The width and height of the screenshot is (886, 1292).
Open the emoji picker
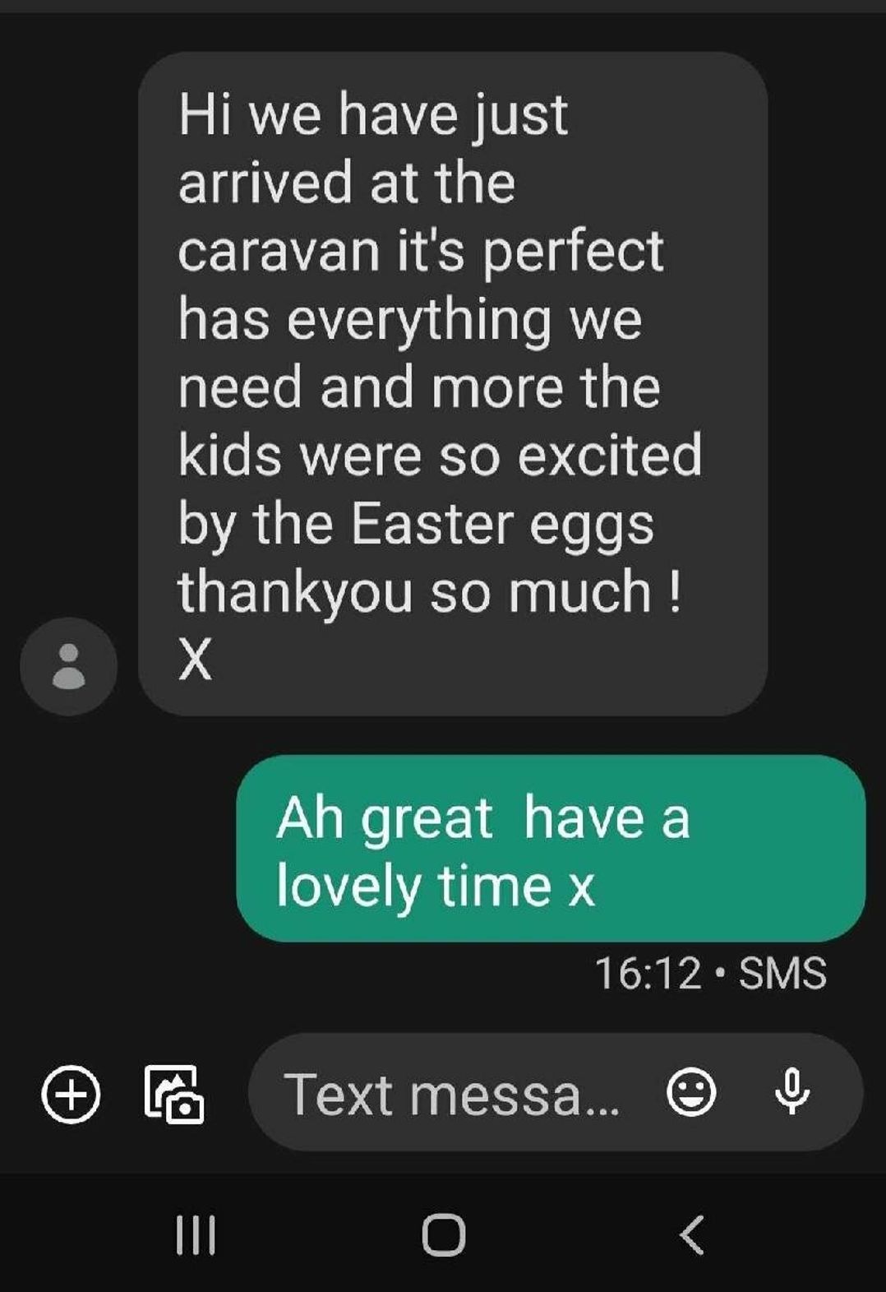pyautogui.click(x=690, y=1092)
